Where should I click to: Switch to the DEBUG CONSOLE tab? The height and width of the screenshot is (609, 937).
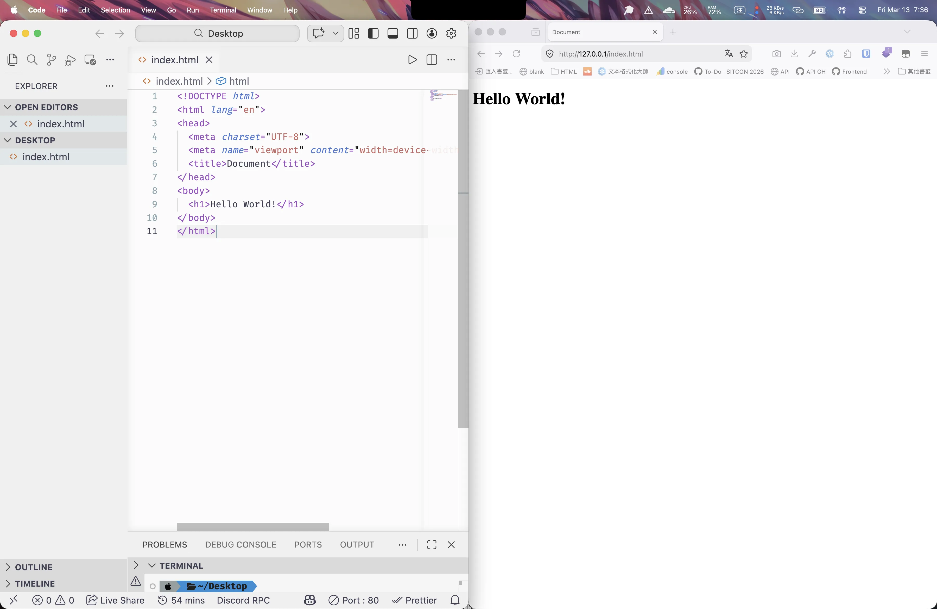click(240, 545)
